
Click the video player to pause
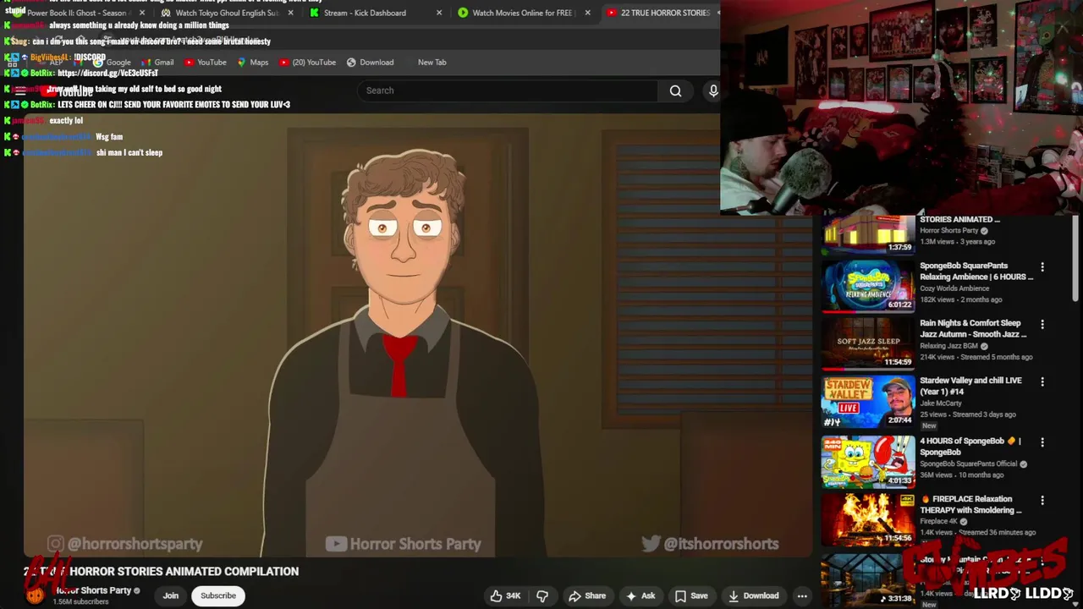(x=418, y=334)
